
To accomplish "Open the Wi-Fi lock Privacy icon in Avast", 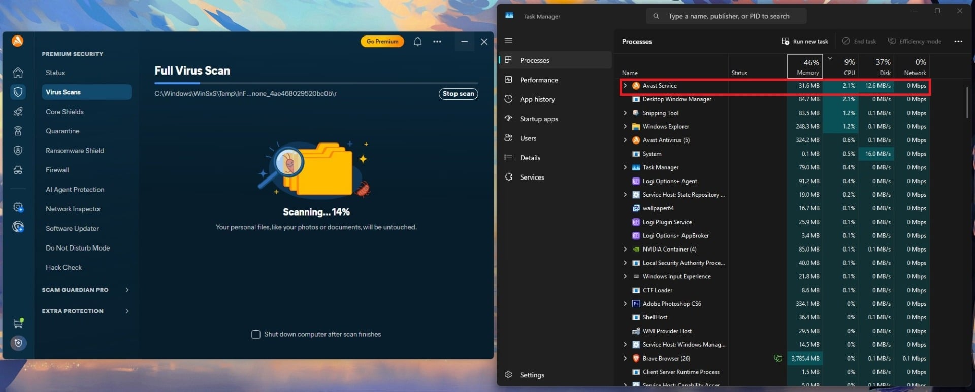I will pyautogui.click(x=18, y=131).
